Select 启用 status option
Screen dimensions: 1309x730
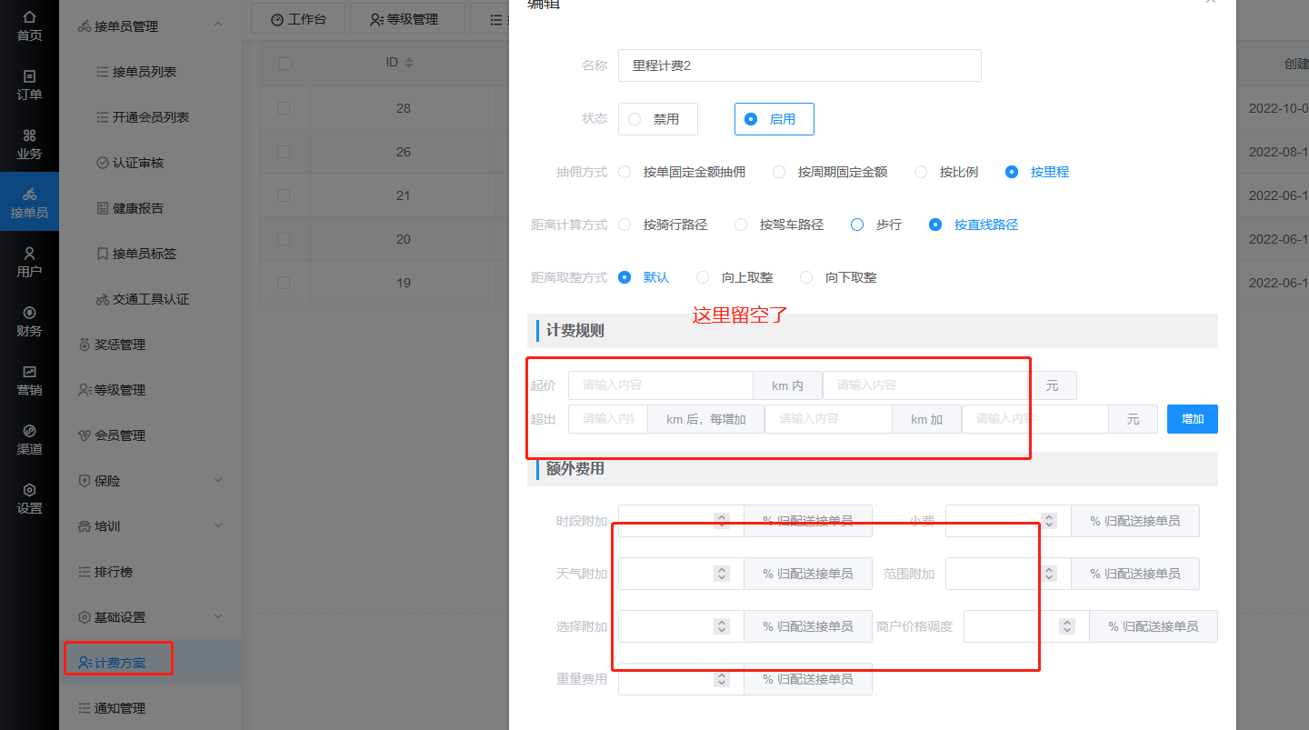pos(774,119)
